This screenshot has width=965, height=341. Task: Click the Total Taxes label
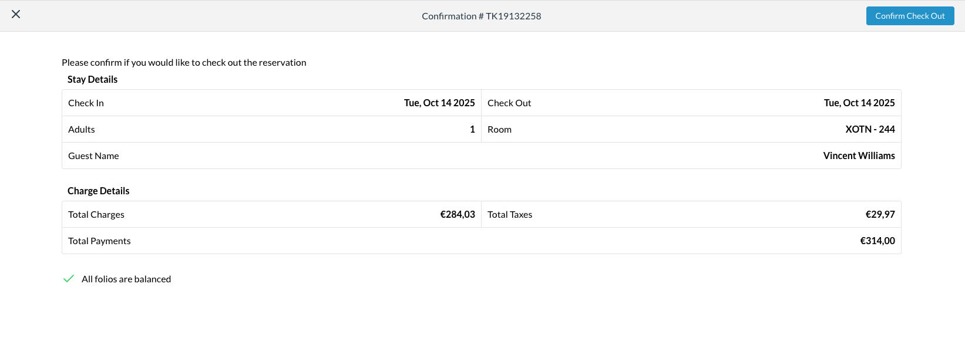510,214
